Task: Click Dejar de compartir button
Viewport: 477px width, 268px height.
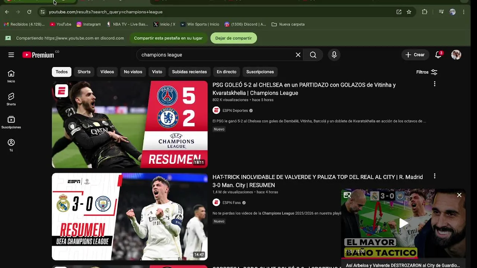Action: coord(233,38)
